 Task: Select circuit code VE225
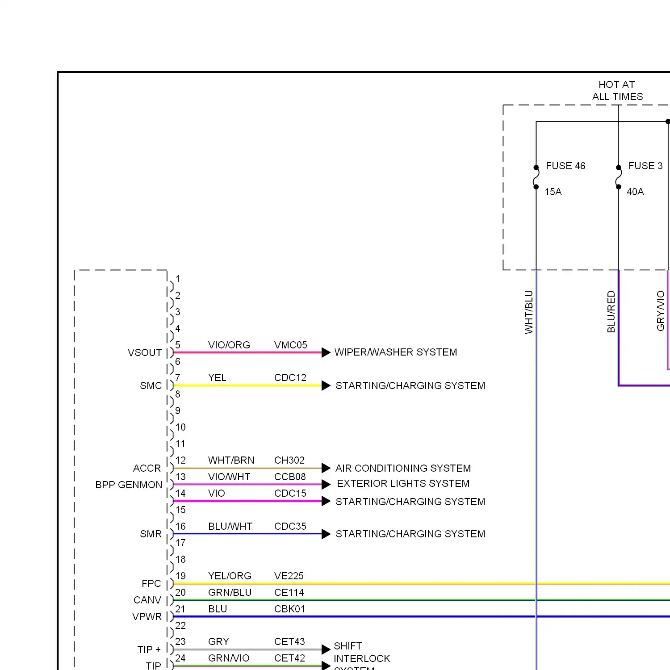[289, 576]
